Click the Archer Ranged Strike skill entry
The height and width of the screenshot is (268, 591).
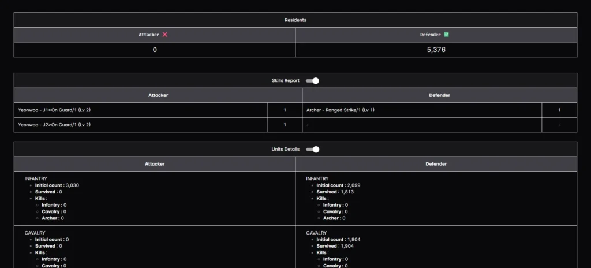pyautogui.click(x=340, y=110)
